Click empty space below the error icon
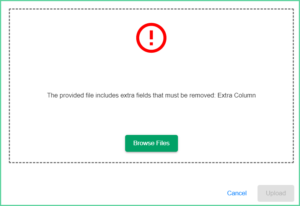The width and height of the screenshot is (300, 206). [x=151, y=72]
